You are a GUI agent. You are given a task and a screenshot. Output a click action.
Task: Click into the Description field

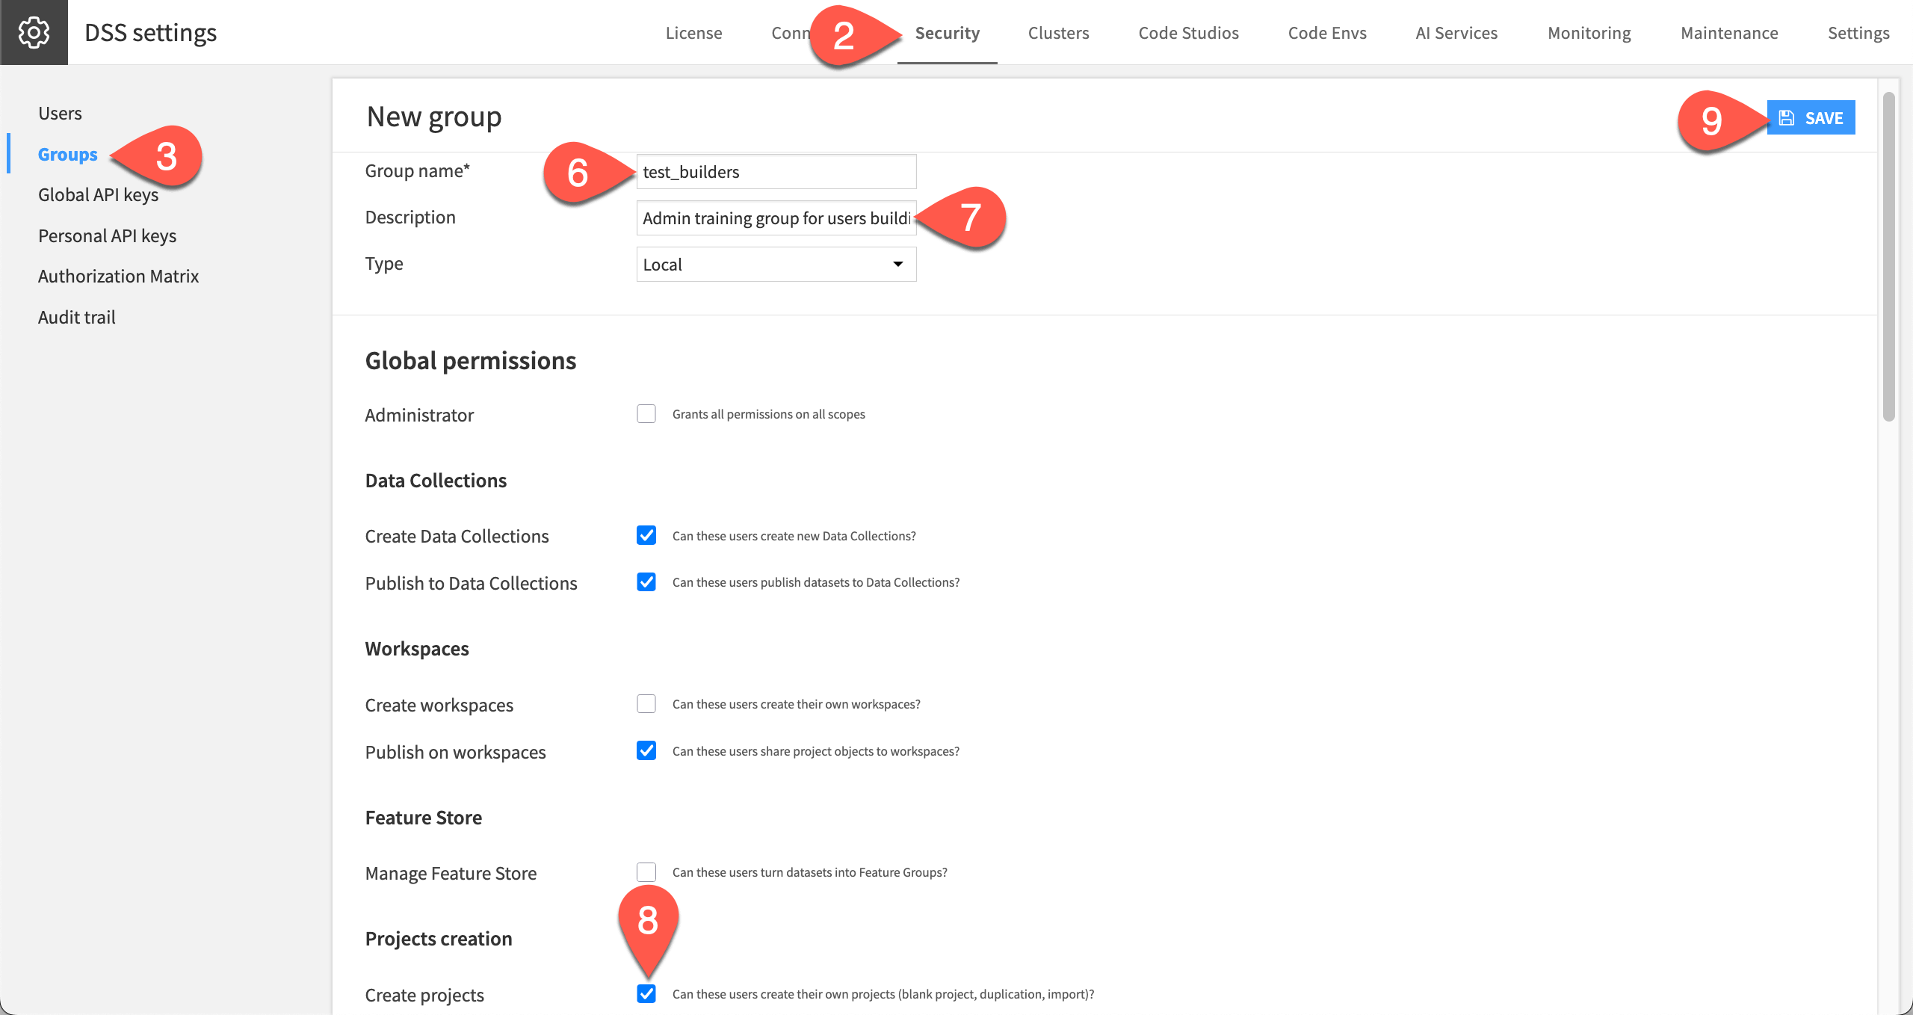(x=776, y=218)
